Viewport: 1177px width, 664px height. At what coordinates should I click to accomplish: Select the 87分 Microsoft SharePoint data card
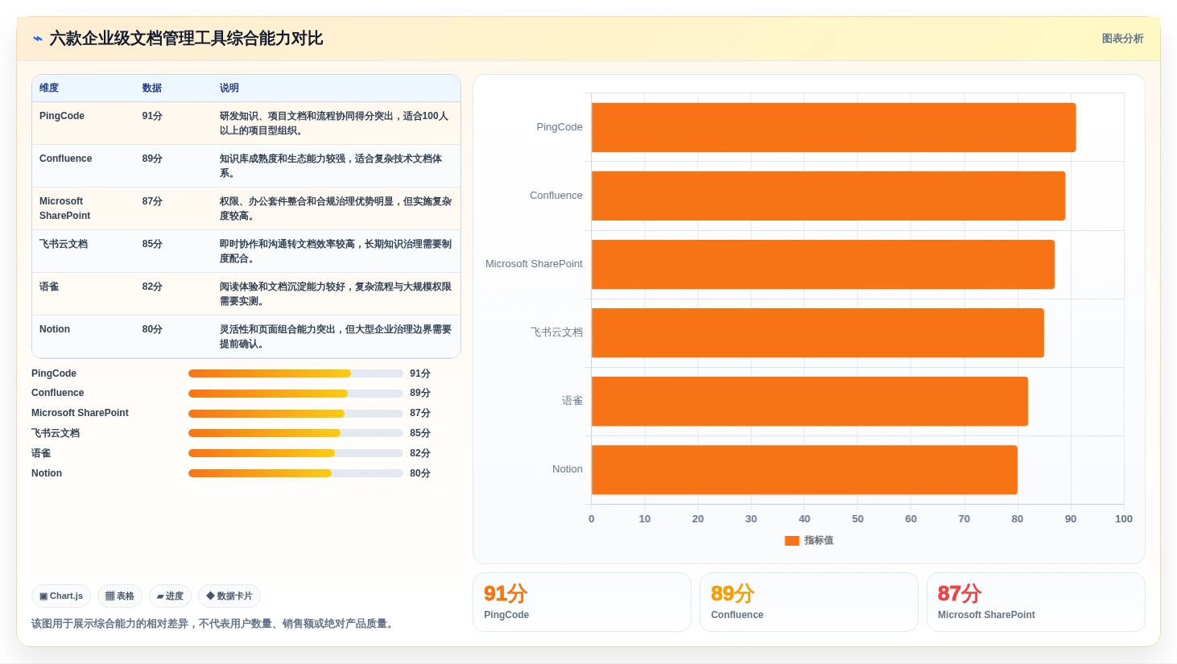click(x=1036, y=602)
